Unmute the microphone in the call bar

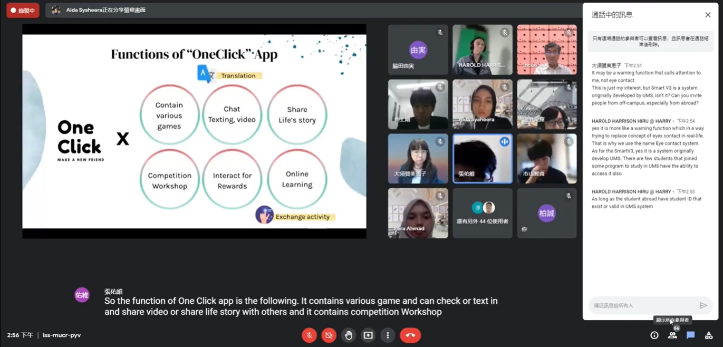point(309,335)
